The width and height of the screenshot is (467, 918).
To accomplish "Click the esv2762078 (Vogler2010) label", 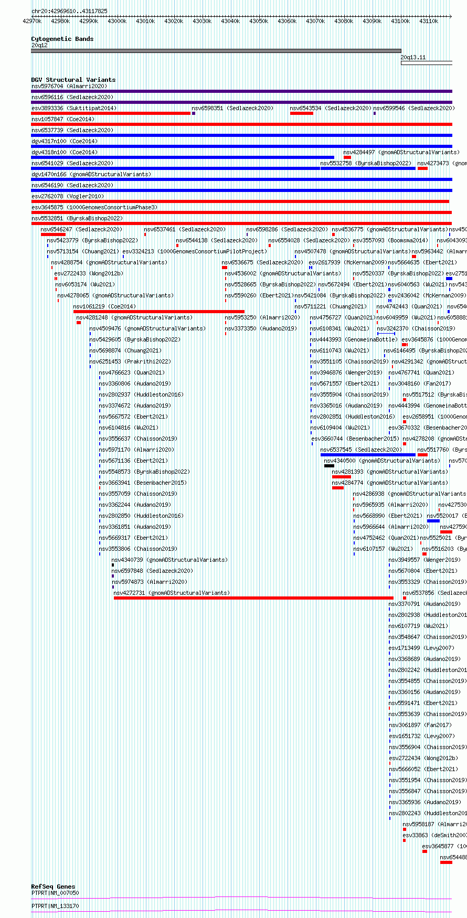I will (68, 196).
